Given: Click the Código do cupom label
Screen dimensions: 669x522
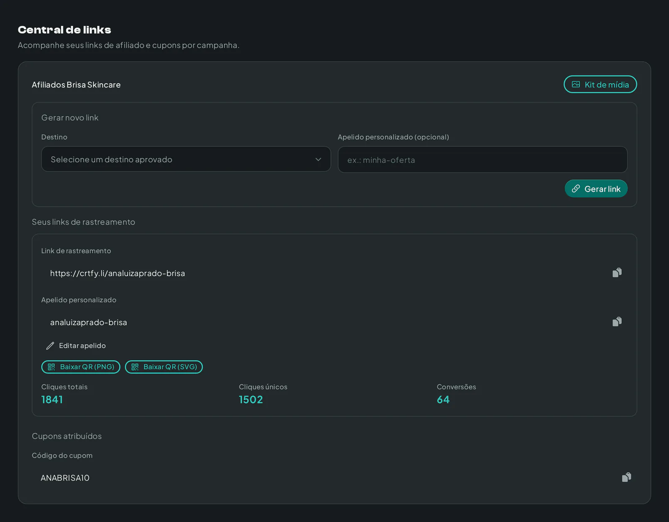Looking at the screenshot, I should coord(62,455).
